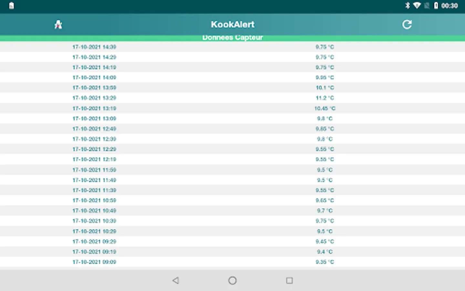Tap the Wi-Fi status icon
Viewport: 465px width, 291px height.
pyautogui.click(x=417, y=5)
